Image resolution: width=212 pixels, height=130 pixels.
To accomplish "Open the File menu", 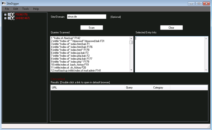I will (x=7, y=9).
